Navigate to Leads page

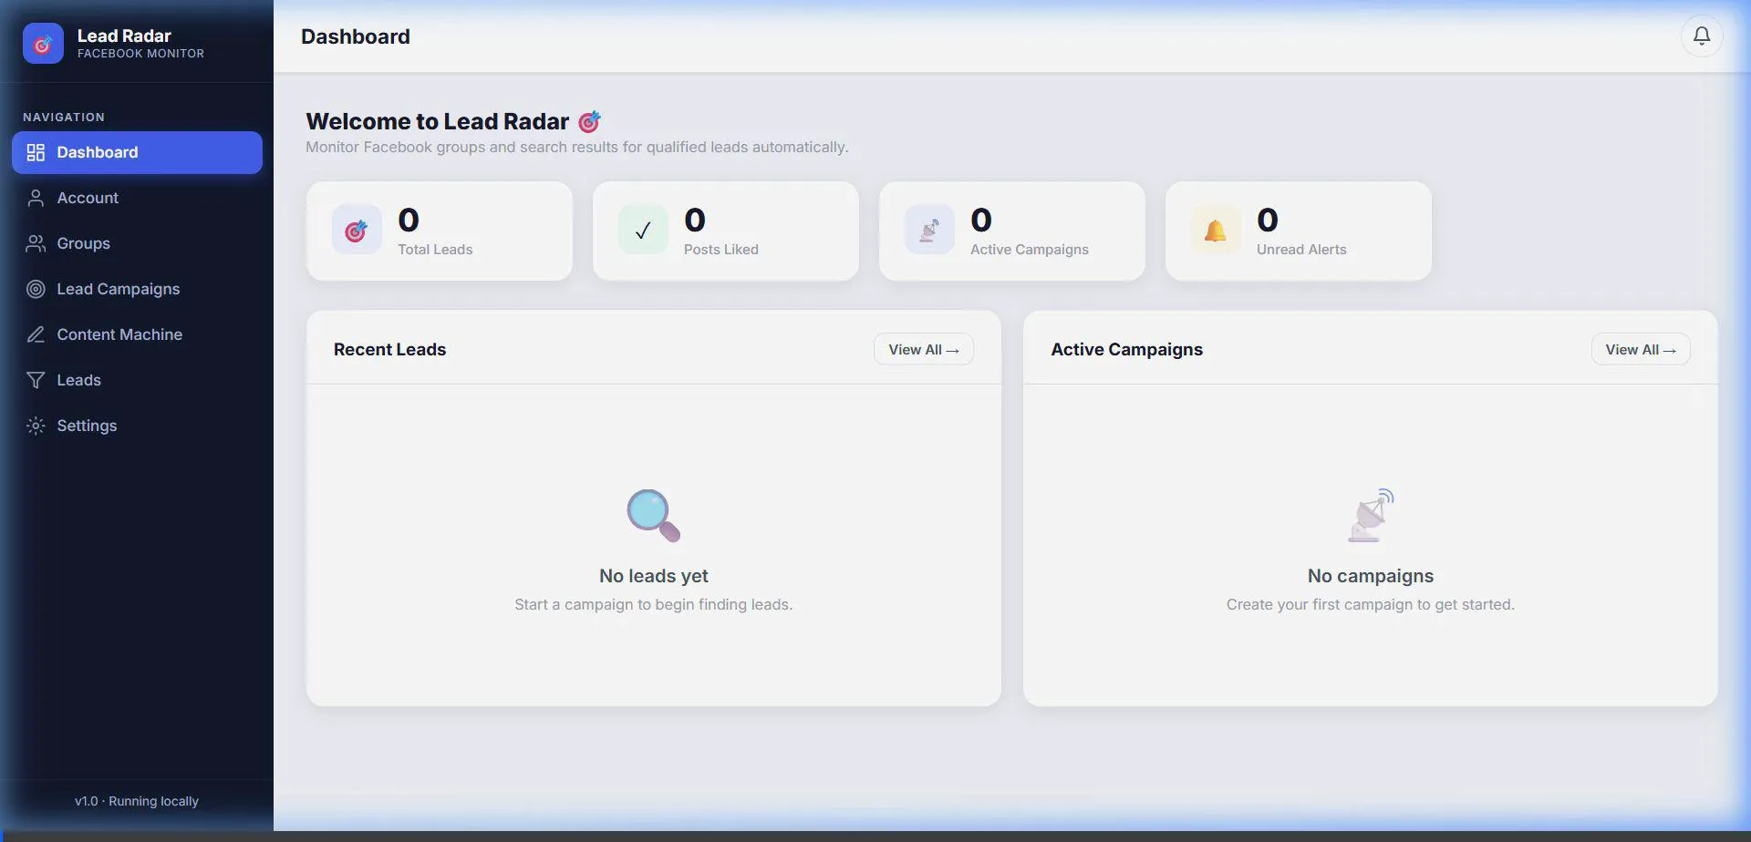137,380
